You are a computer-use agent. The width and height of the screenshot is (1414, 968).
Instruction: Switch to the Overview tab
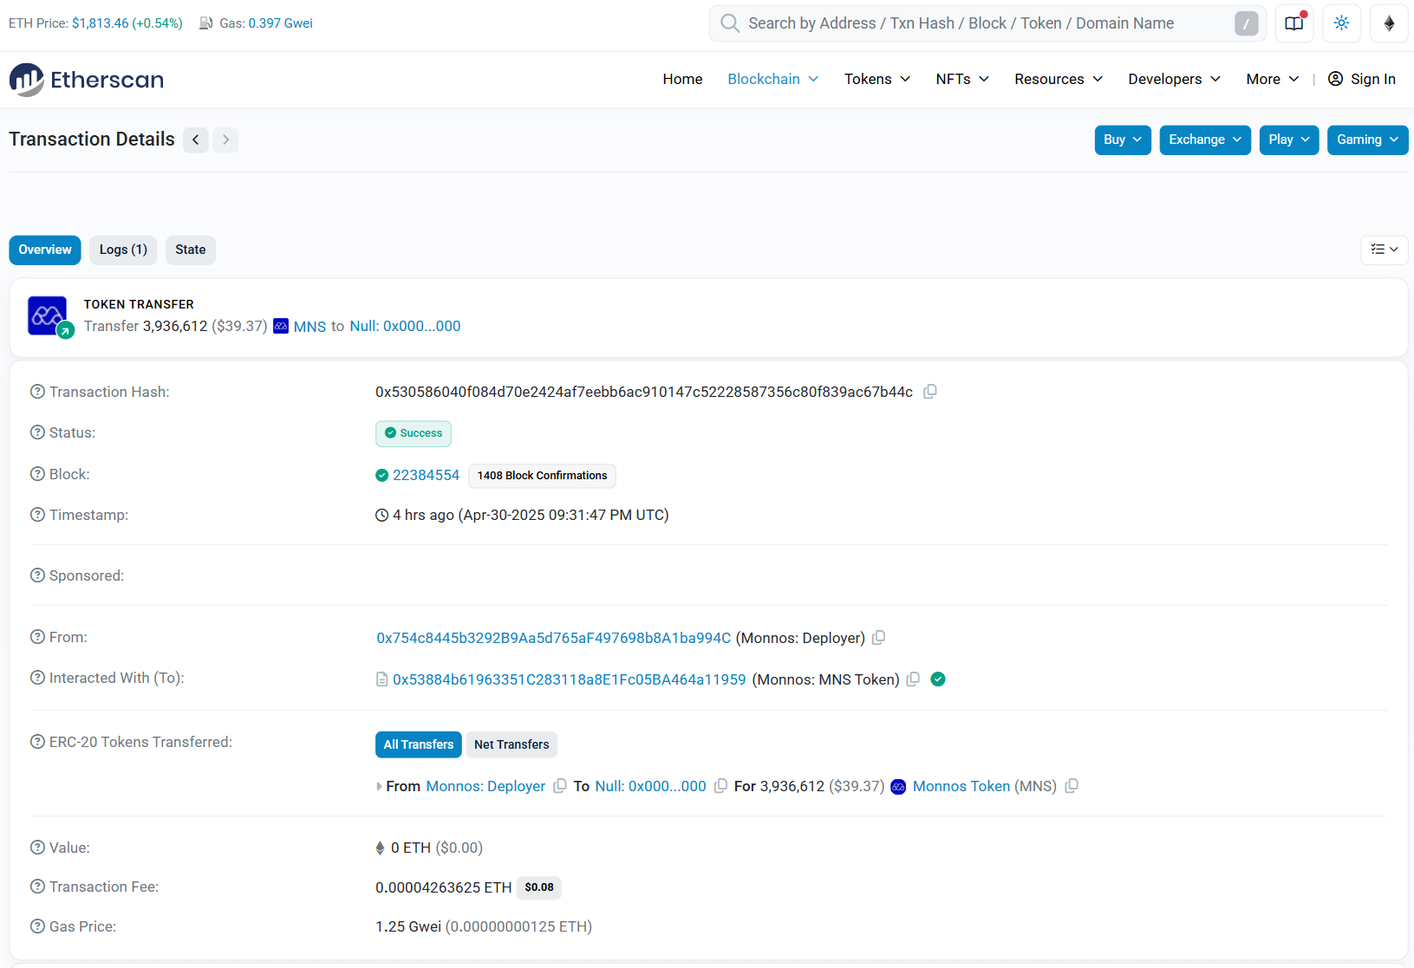click(45, 250)
